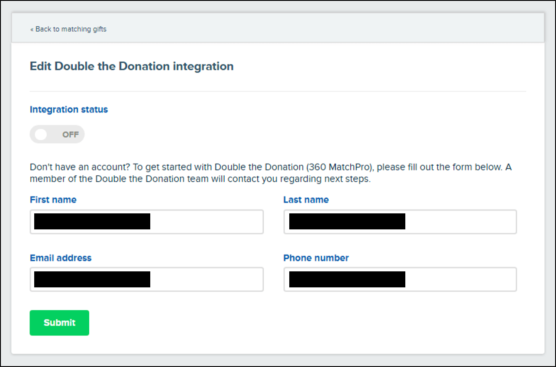Go back to matching gifts
Screen dimensions: 556x367
click(68, 29)
